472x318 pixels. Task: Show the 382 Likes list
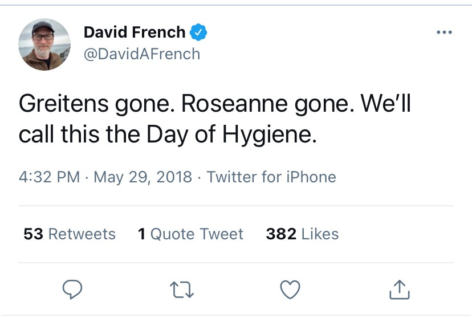pyautogui.click(x=302, y=234)
